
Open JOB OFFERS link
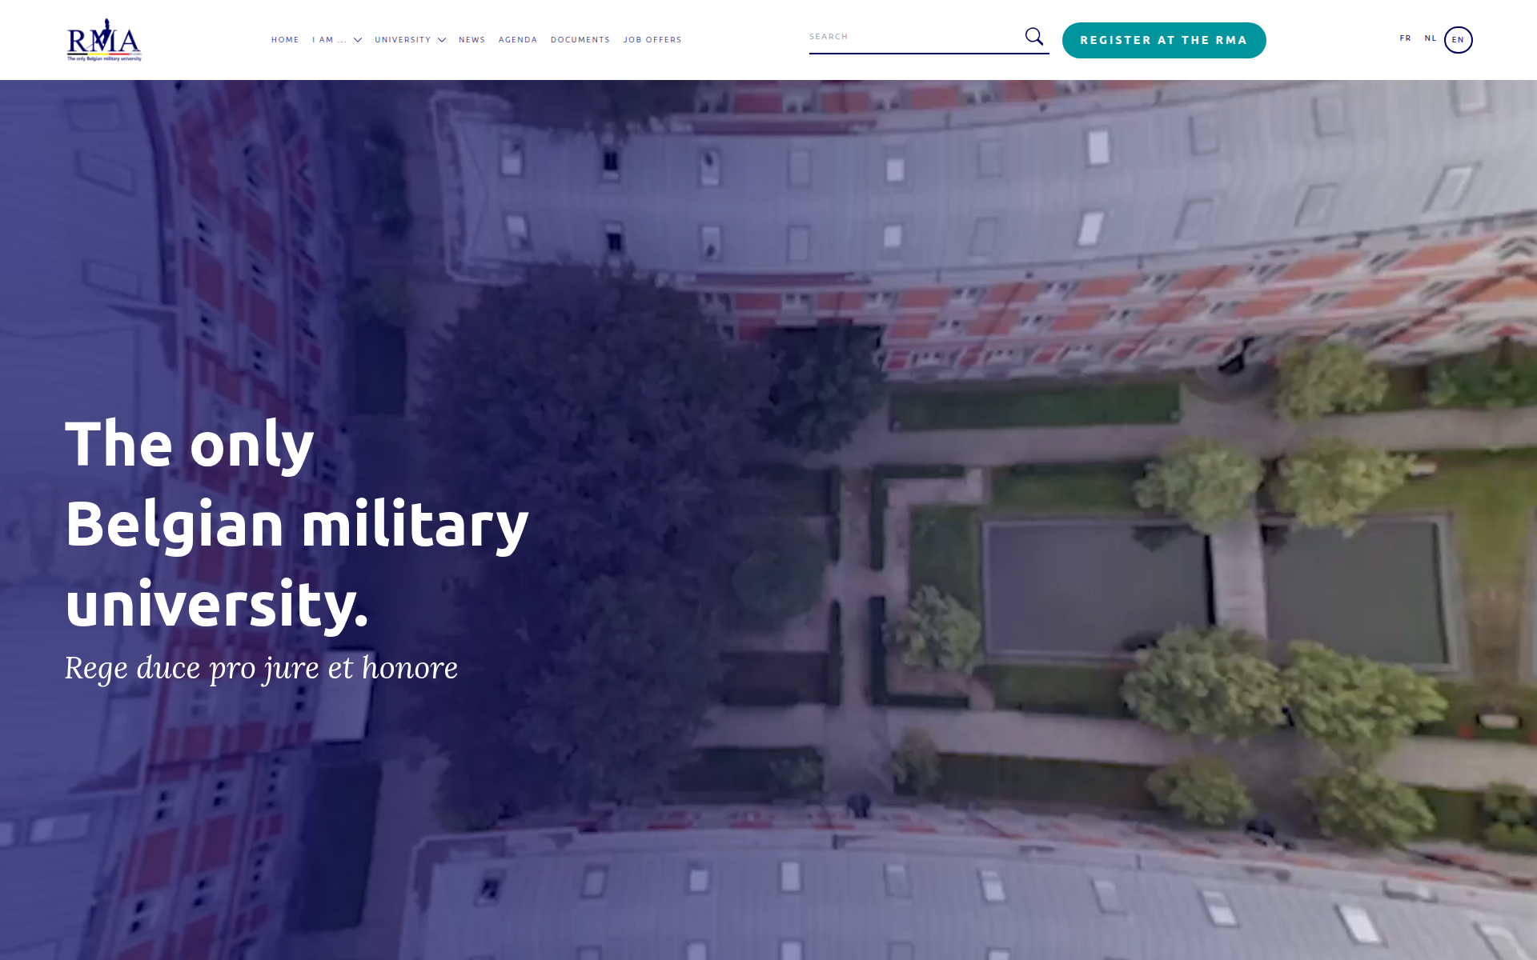click(652, 40)
